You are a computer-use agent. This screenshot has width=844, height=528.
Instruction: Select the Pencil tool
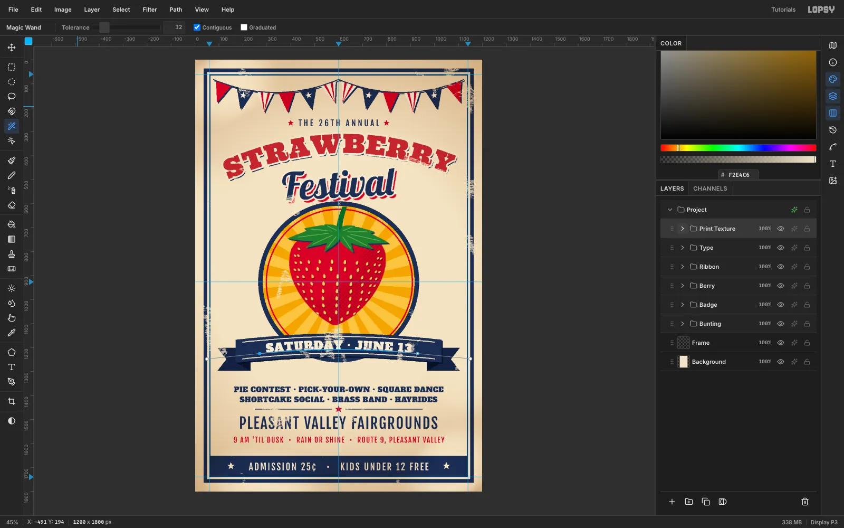12,175
